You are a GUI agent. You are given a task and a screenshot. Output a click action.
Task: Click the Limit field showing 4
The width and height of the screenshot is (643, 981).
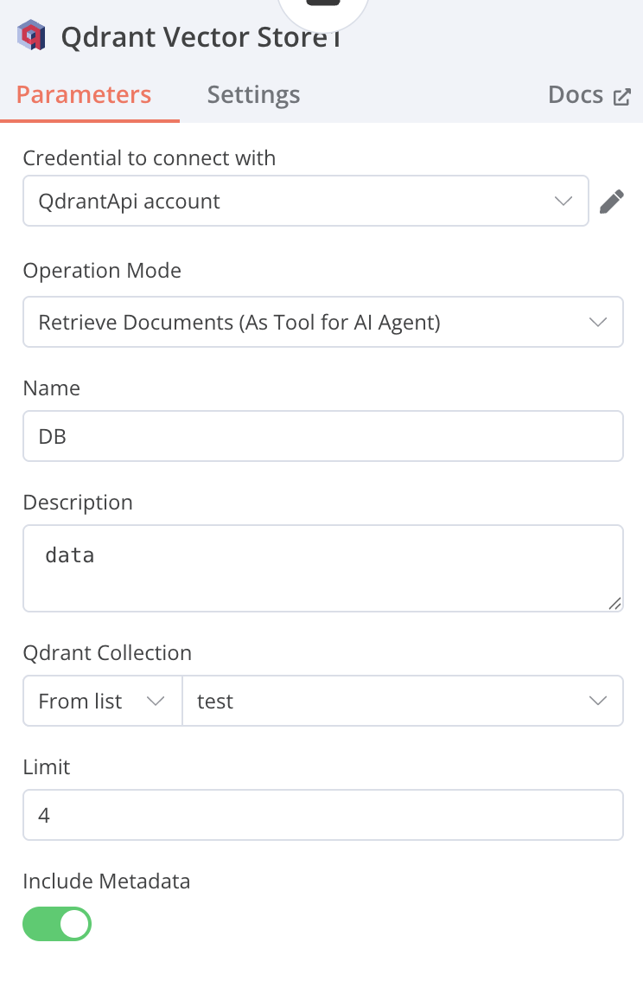[x=323, y=815]
